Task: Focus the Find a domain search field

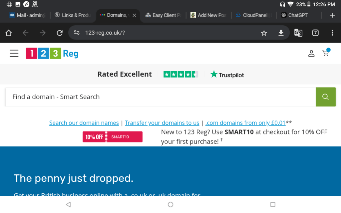Action: [161, 97]
